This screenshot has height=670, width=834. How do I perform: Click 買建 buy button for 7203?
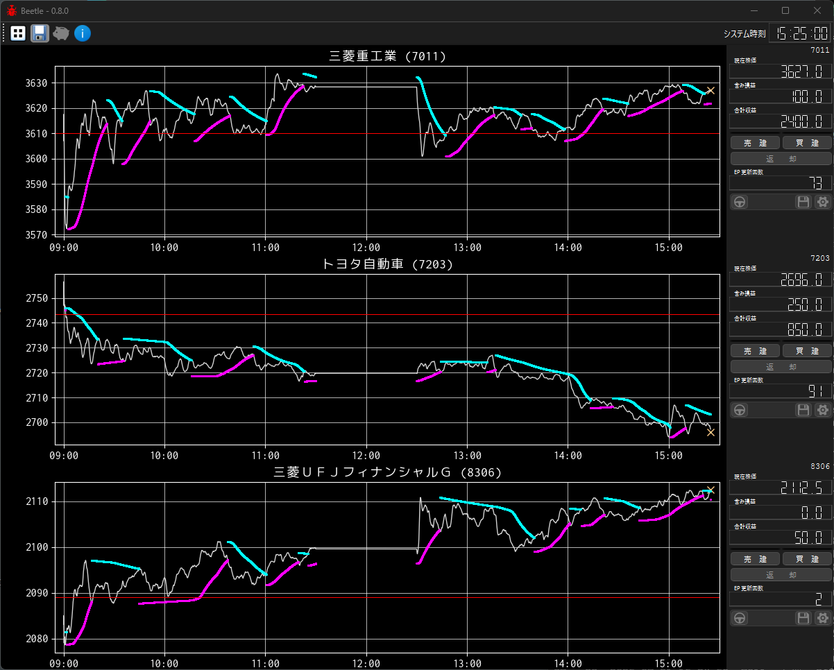click(806, 351)
